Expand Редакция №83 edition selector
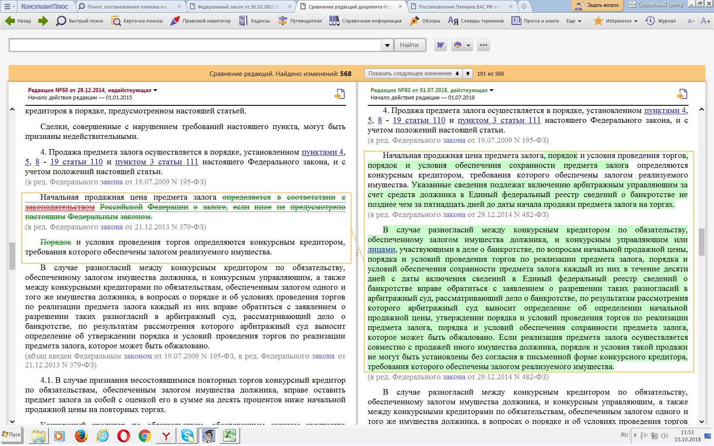The width and height of the screenshot is (714, 446). point(492,90)
